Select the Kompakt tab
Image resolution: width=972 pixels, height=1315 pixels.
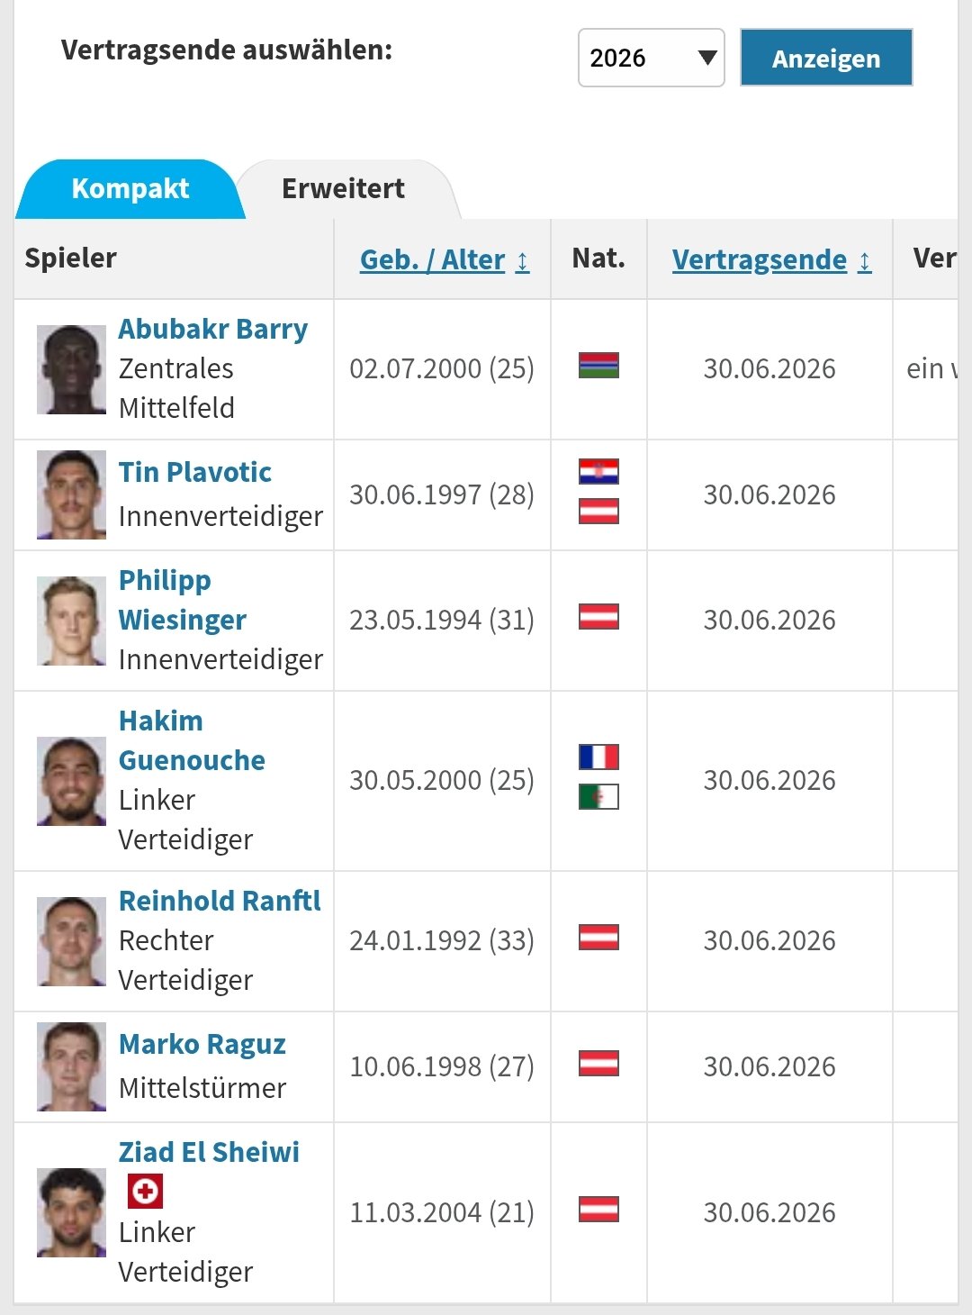click(130, 189)
